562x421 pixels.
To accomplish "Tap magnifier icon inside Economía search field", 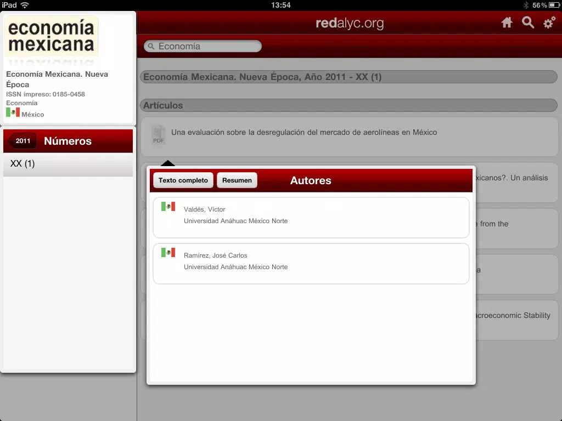I will click(x=151, y=47).
